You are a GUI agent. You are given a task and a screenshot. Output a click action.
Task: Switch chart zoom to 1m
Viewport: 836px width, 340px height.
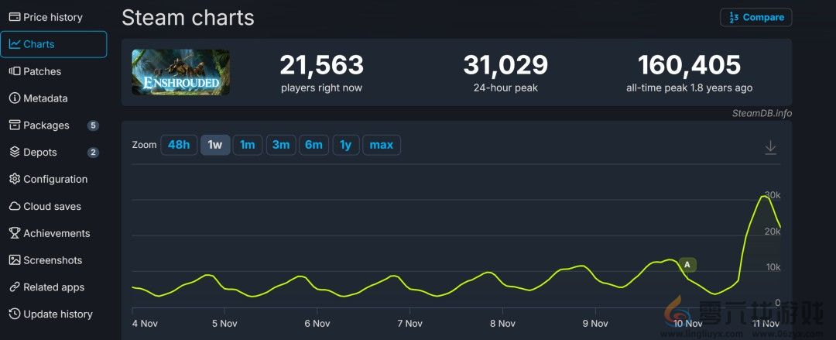coord(247,145)
